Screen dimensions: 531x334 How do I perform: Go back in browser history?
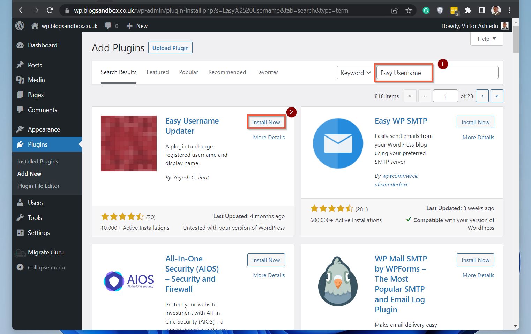(22, 10)
